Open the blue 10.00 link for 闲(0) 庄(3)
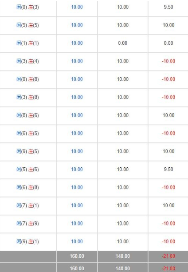The image size is (188, 272). 77,7
